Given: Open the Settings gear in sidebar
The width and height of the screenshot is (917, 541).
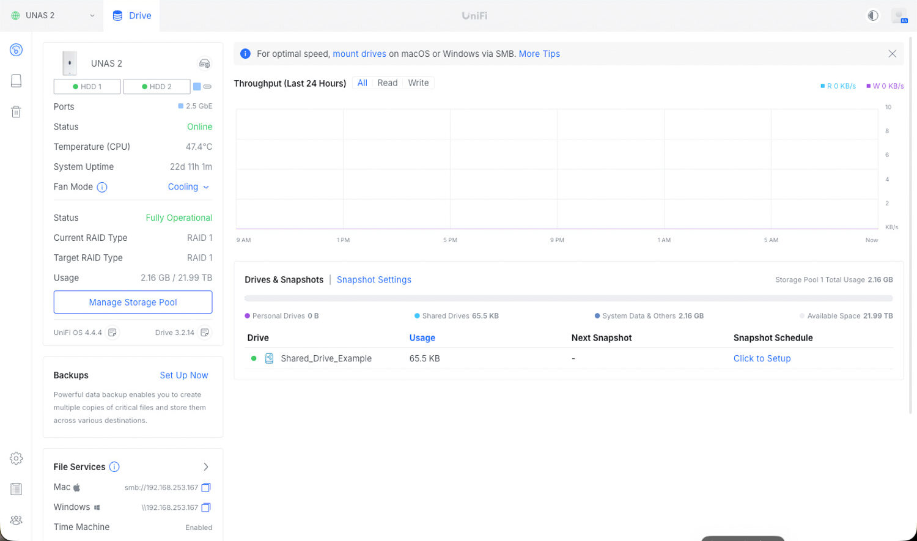Looking at the screenshot, I should coord(17,458).
